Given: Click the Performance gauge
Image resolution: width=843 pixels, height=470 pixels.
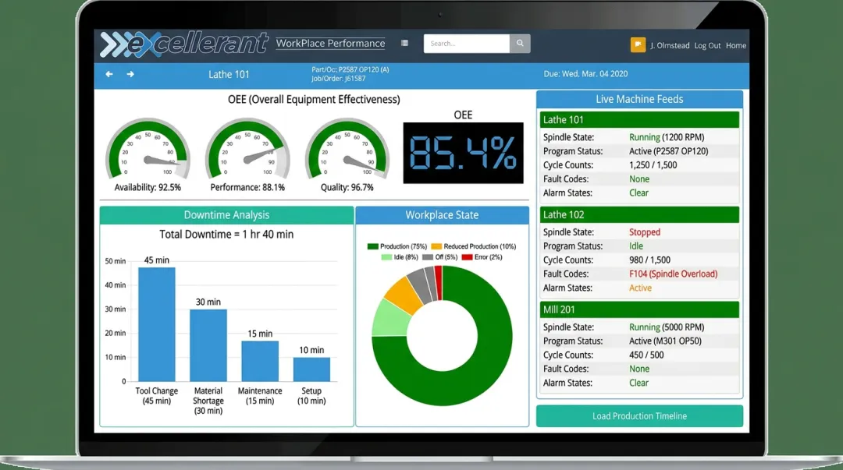Looking at the screenshot, I should (x=248, y=149).
